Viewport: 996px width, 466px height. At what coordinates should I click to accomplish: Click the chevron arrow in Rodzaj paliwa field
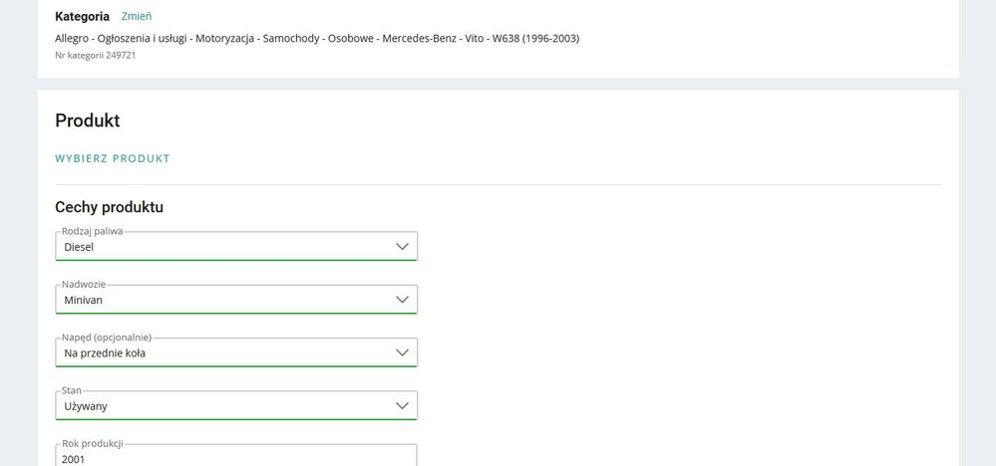tap(402, 246)
